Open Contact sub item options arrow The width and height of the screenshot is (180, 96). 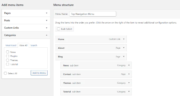click(129, 74)
